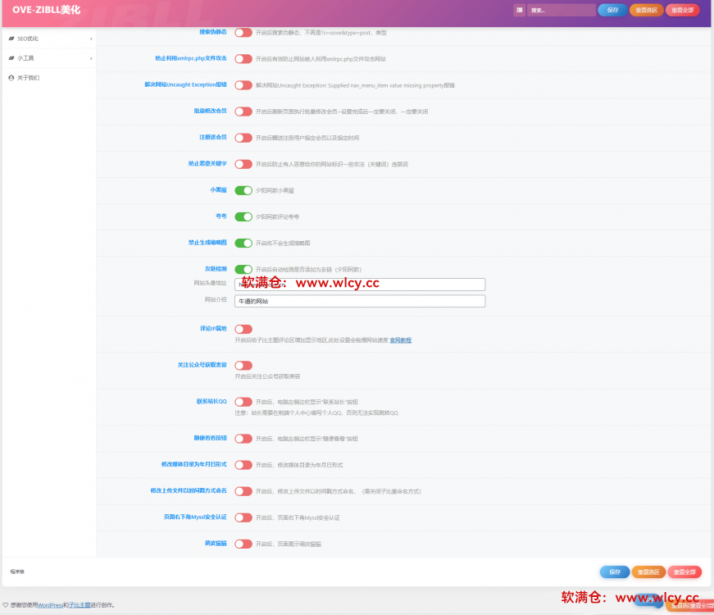Viewport: 714px width, 615px height.
Task: Turn on the 评论IP属地 switch
Action: point(243,329)
